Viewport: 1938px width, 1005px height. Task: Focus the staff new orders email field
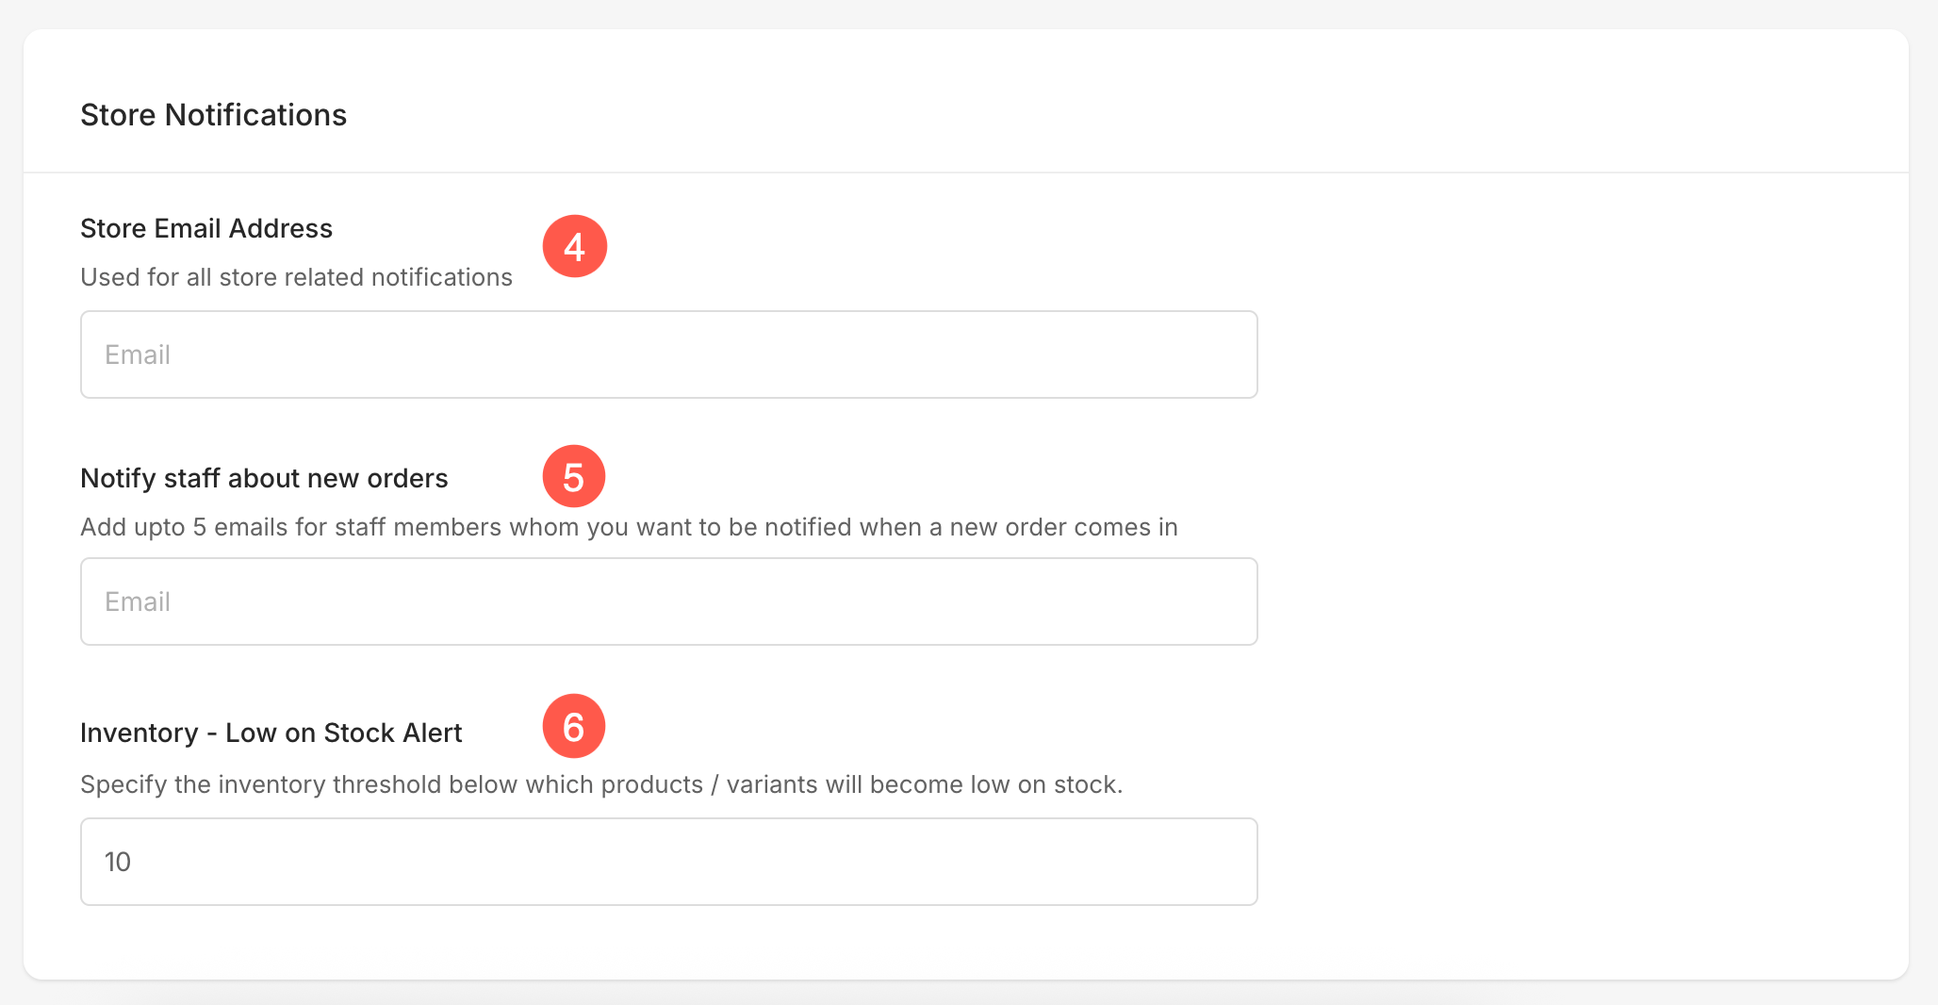point(669,601)
